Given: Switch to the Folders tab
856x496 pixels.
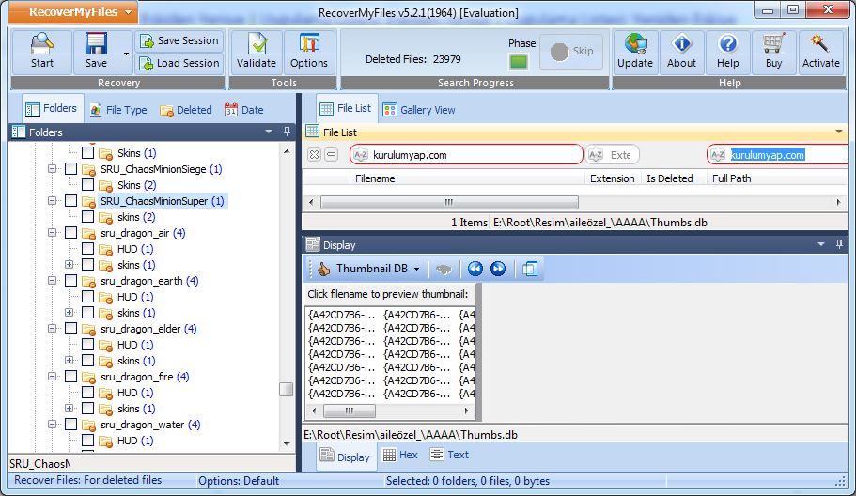Looking at the screenshot, I should 53,109.
